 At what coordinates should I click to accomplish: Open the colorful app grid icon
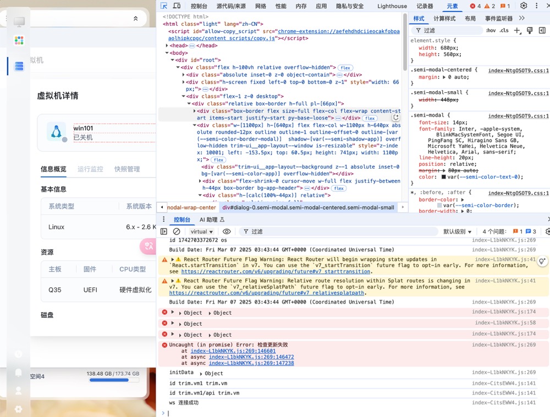pos(19,40)
